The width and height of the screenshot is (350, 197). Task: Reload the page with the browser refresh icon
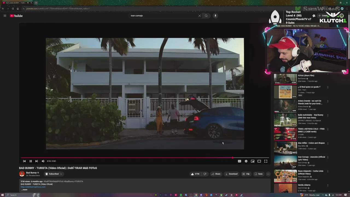(x=13, y=8)
